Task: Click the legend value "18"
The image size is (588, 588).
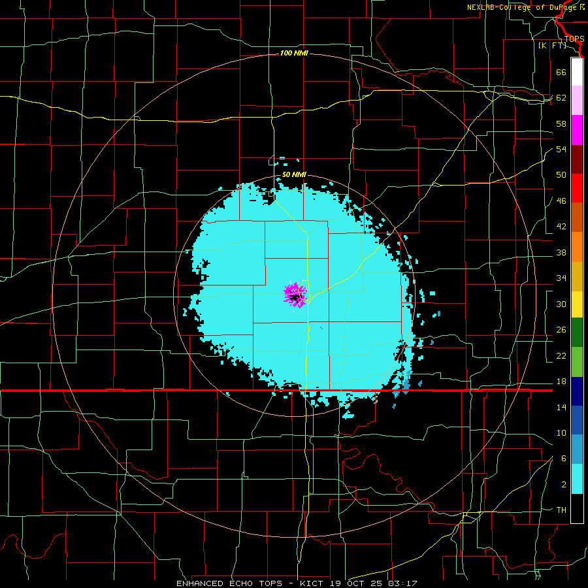Action: tap(561, 382)
